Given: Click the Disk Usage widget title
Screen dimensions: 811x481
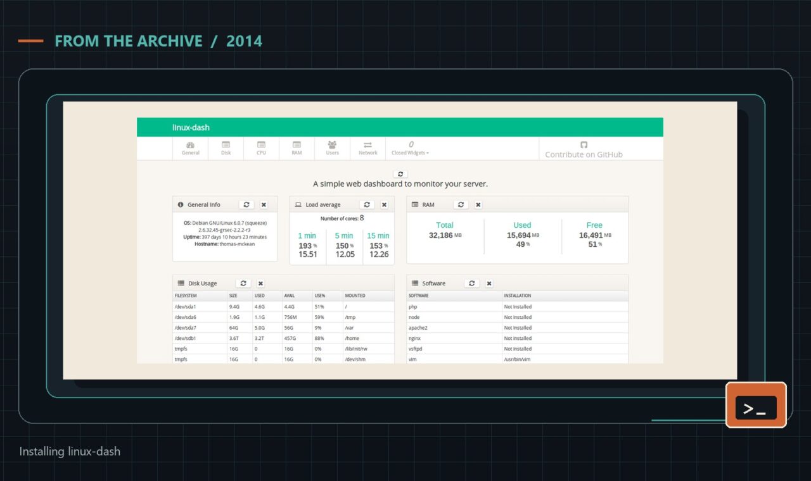Looking at the screenshot, I should pyautogui.click(x=203, y=283).
